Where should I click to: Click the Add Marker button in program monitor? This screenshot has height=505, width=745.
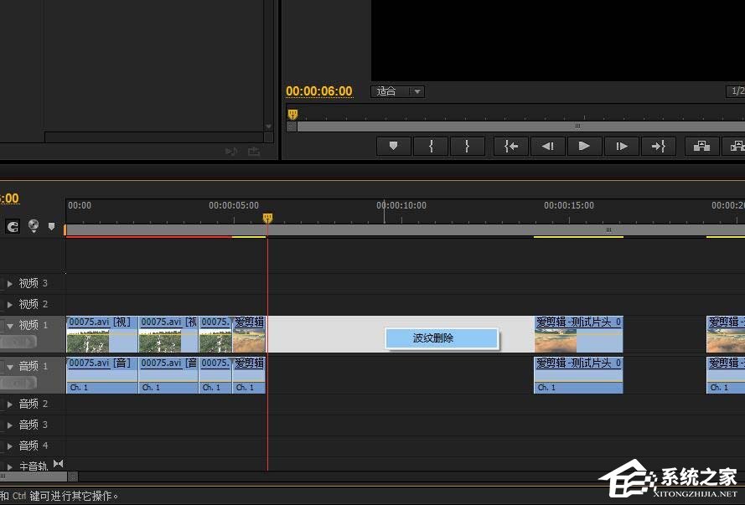(x=393, y=146)
